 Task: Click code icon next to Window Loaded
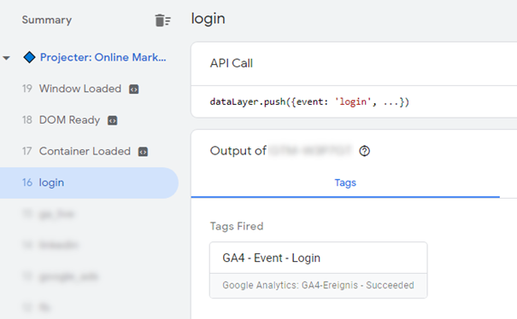[x=133, y=90]
